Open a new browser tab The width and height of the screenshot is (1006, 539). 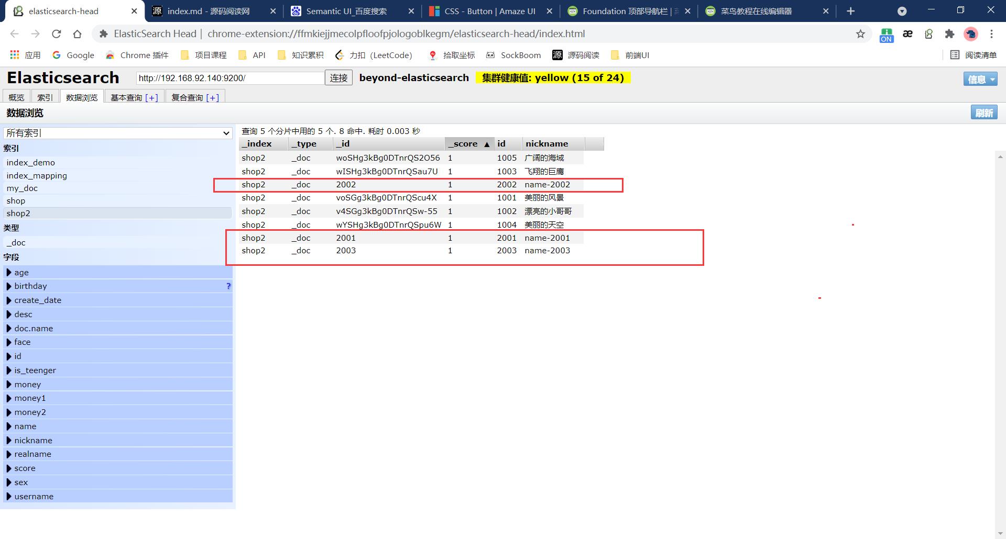(x=850, y=11)
